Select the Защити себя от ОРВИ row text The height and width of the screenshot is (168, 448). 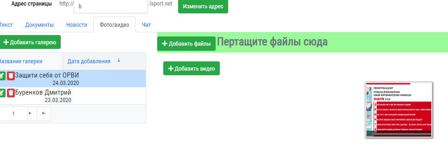47,75
